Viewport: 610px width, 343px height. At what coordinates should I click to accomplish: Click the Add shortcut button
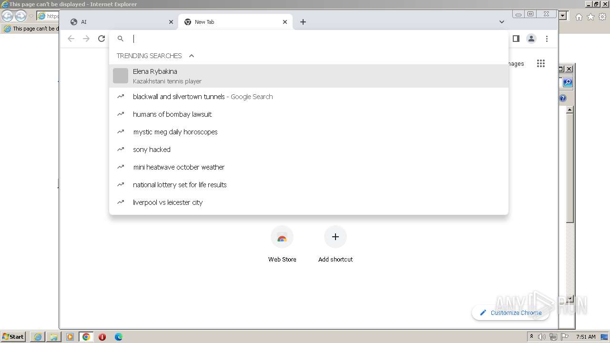click(x=335, y=244)
